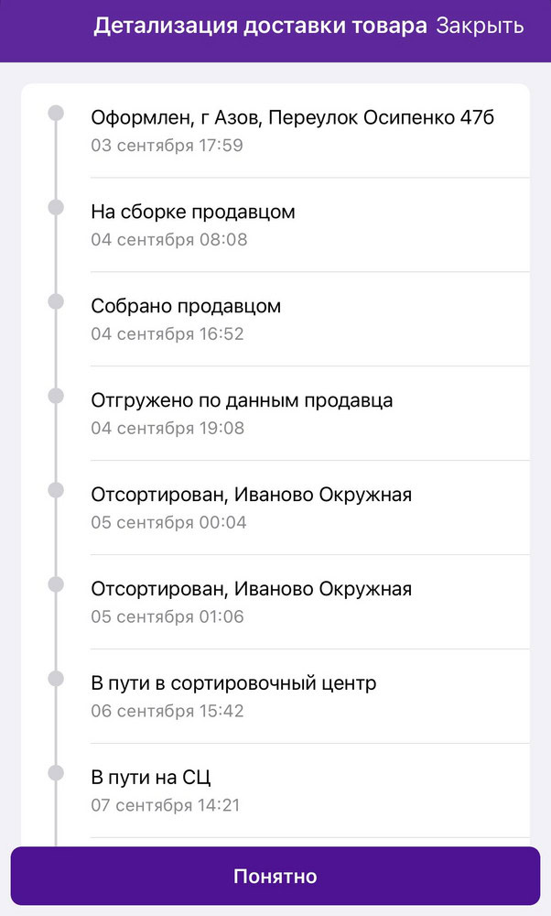Viewport: 551px width, 916px height.
Task: Tap the Детализация доставки товара title
Action: click(x=260, y=26)
